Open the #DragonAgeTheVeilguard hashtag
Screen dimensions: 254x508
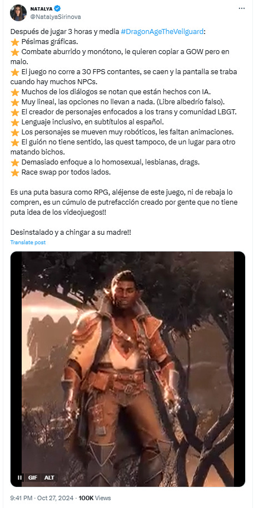point(163,32)
